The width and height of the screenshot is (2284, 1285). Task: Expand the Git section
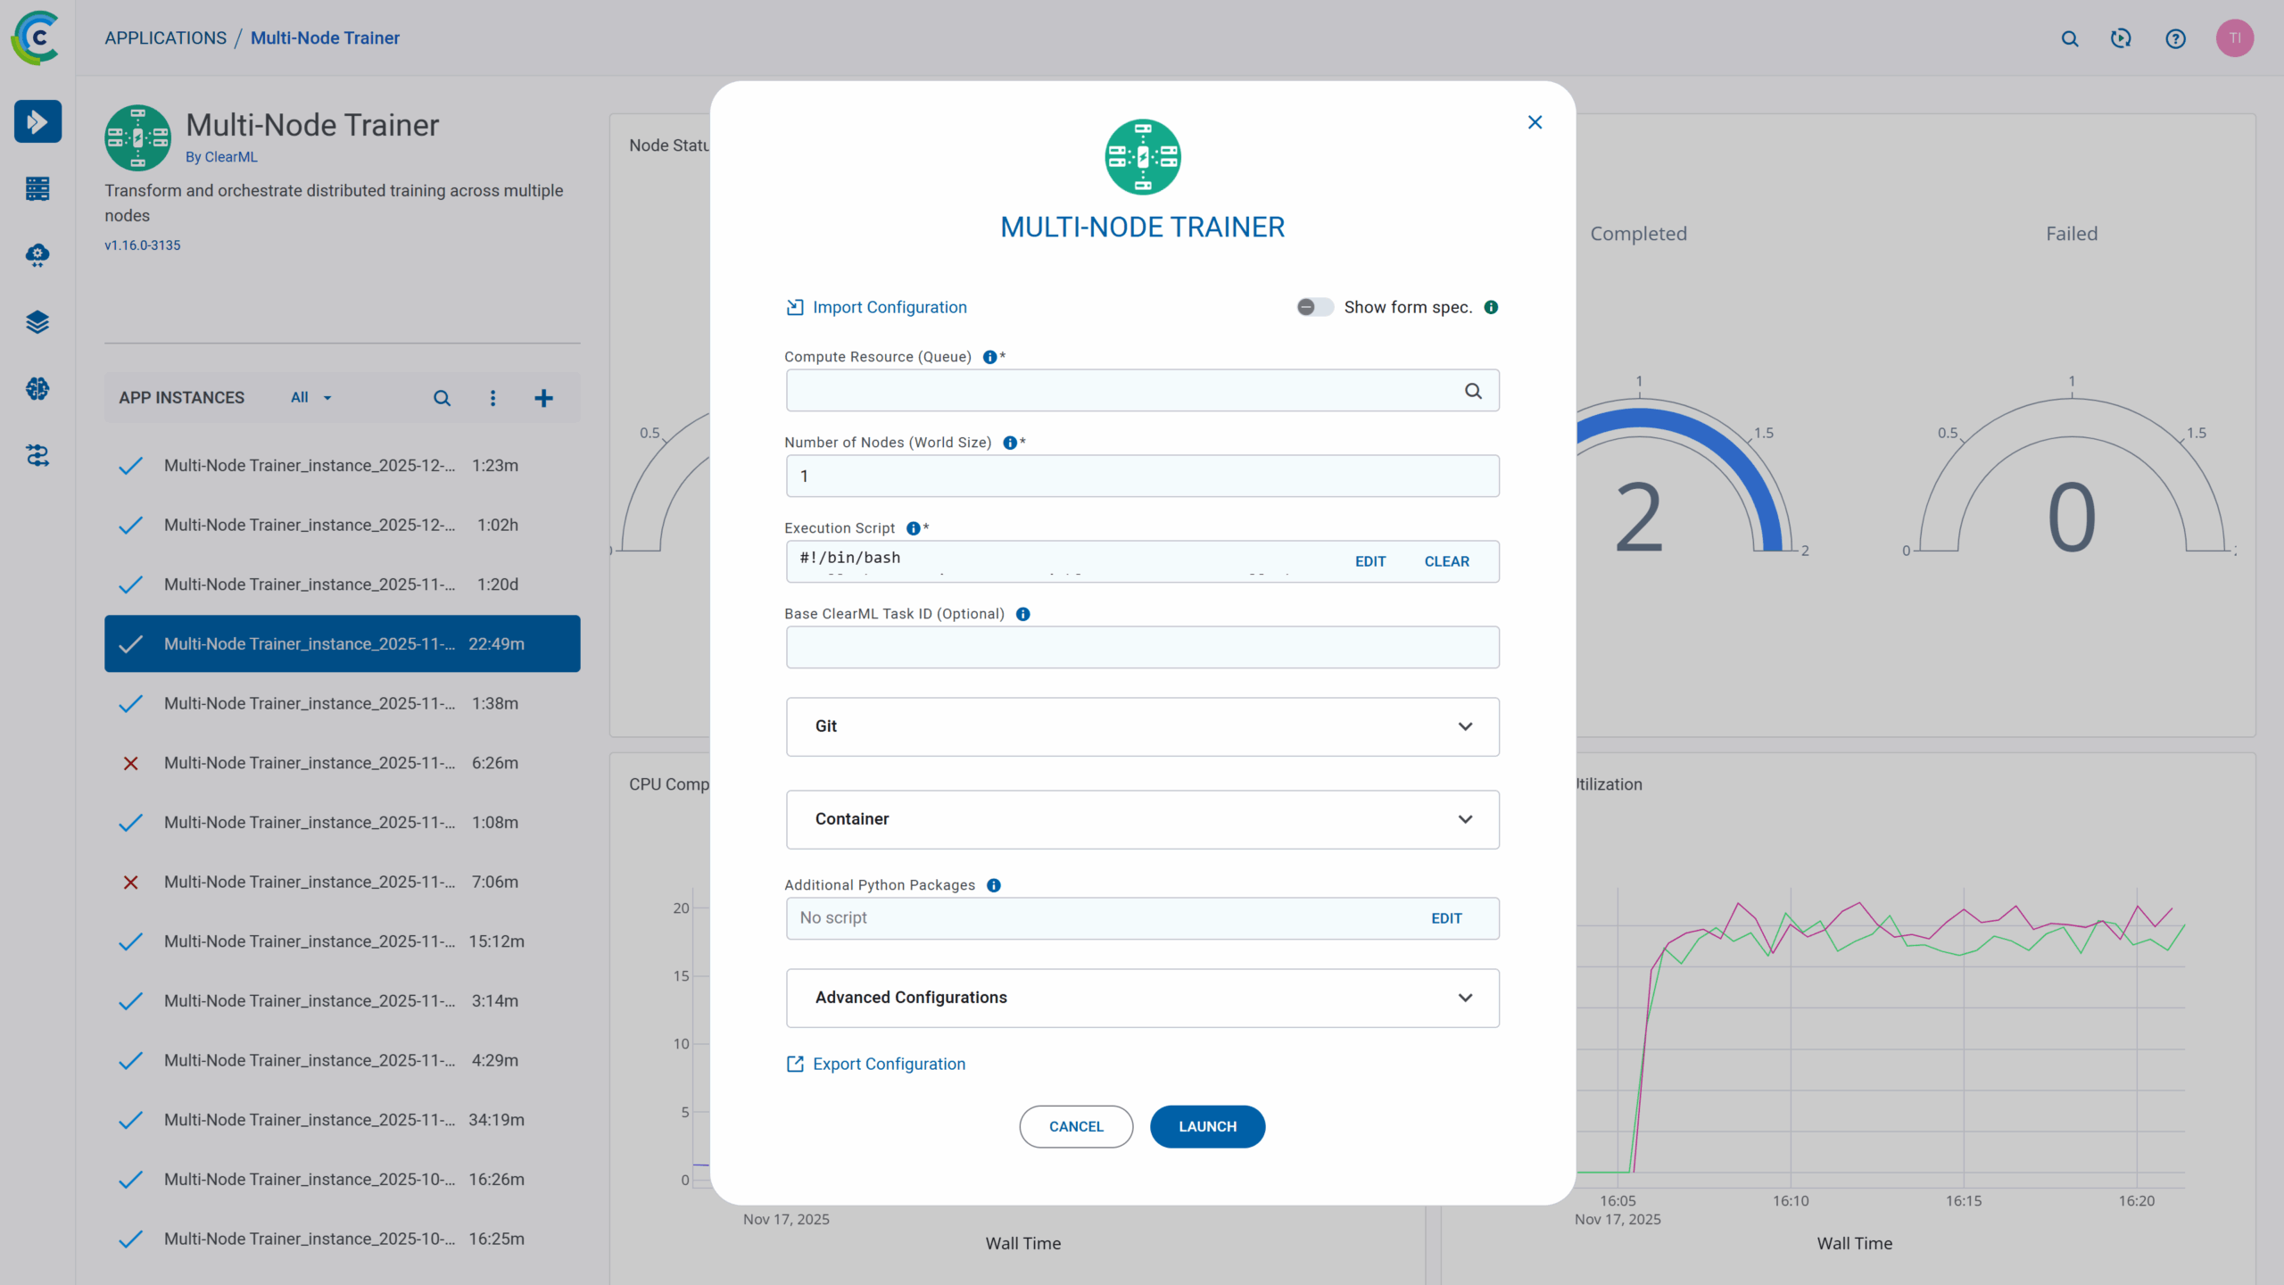1142,726
